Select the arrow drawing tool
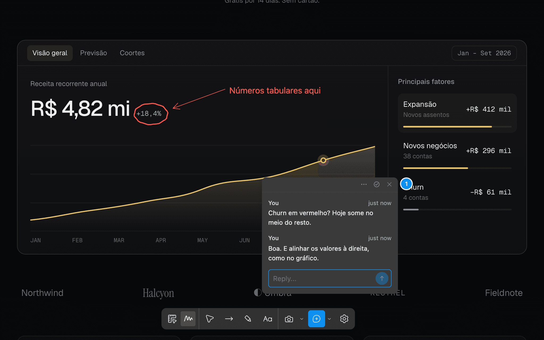The width and height of the screenshot is (544, 340). [229, 319]
